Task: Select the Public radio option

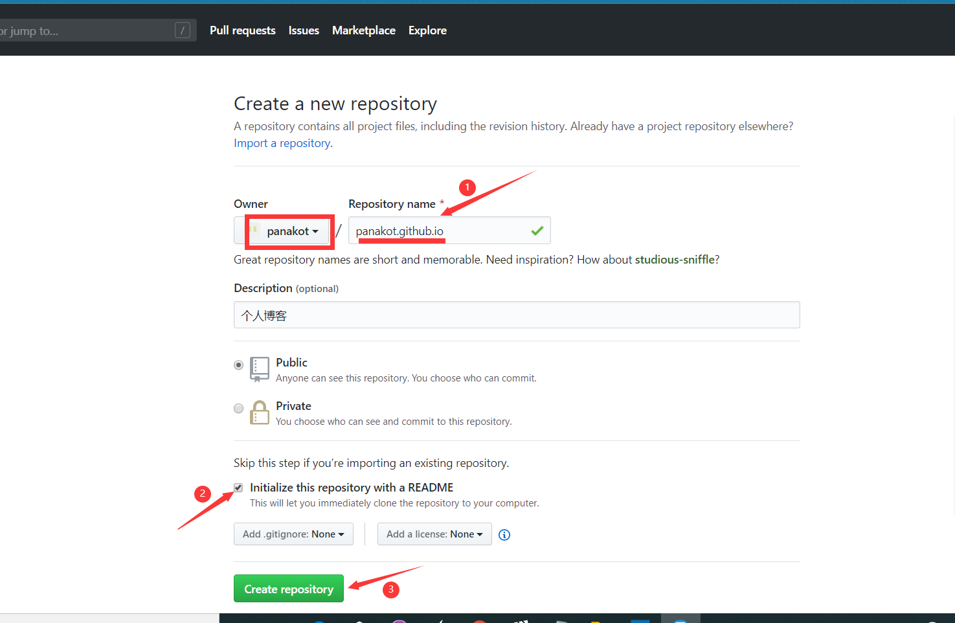Action: point(239,365)
